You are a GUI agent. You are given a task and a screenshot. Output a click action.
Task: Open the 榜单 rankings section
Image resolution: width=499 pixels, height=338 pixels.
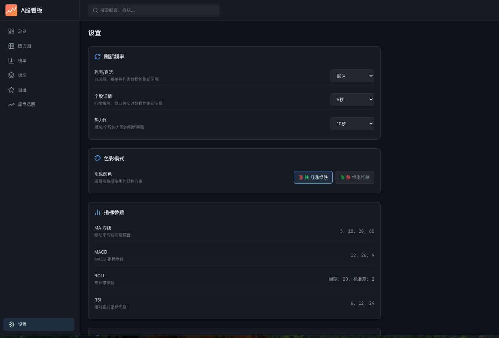22,60
